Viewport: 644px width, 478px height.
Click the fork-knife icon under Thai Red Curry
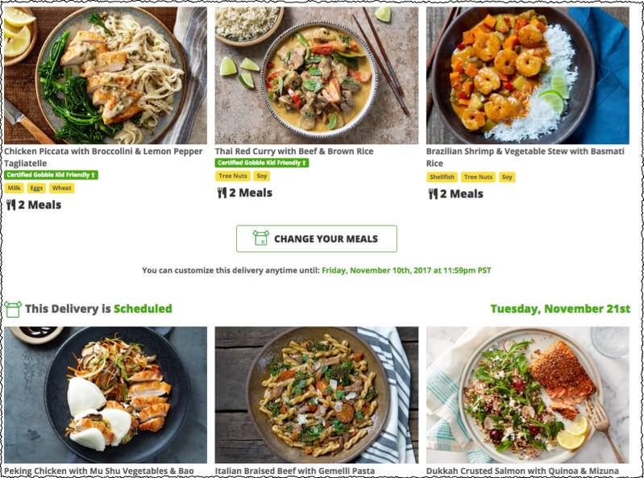pos(222,193)
